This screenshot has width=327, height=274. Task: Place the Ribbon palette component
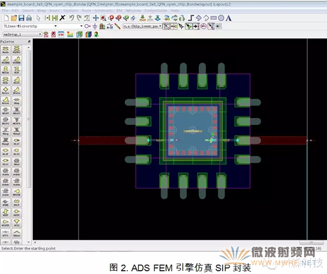(17, 233)
